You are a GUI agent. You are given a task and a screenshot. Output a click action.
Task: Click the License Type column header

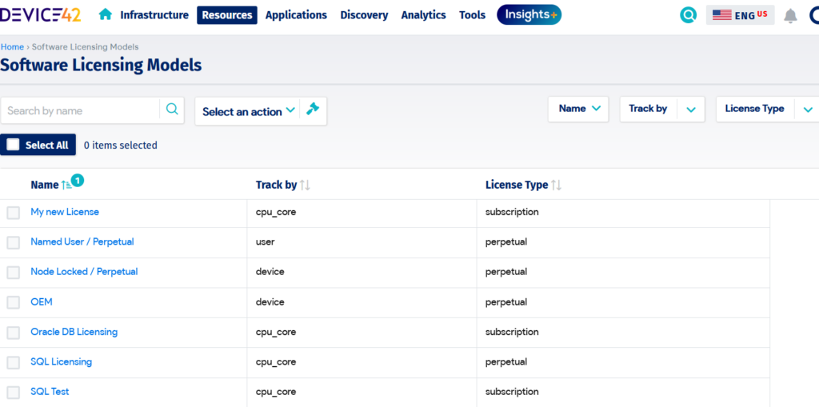(x=517, y=185)
